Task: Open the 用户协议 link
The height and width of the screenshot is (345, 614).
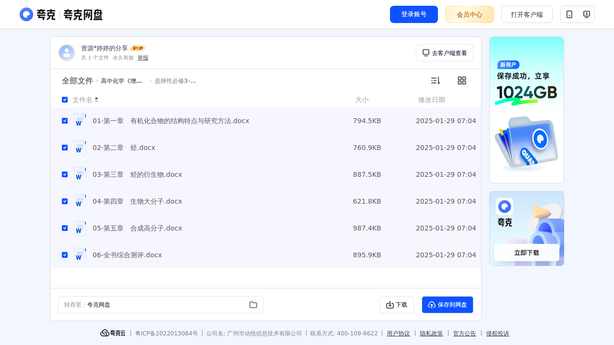Action: click(399, 333)
